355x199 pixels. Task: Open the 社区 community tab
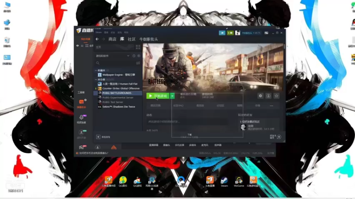point(131,39)
